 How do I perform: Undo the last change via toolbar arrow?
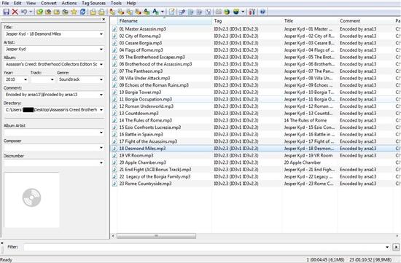pyautogui.click(x=24, y=12)
